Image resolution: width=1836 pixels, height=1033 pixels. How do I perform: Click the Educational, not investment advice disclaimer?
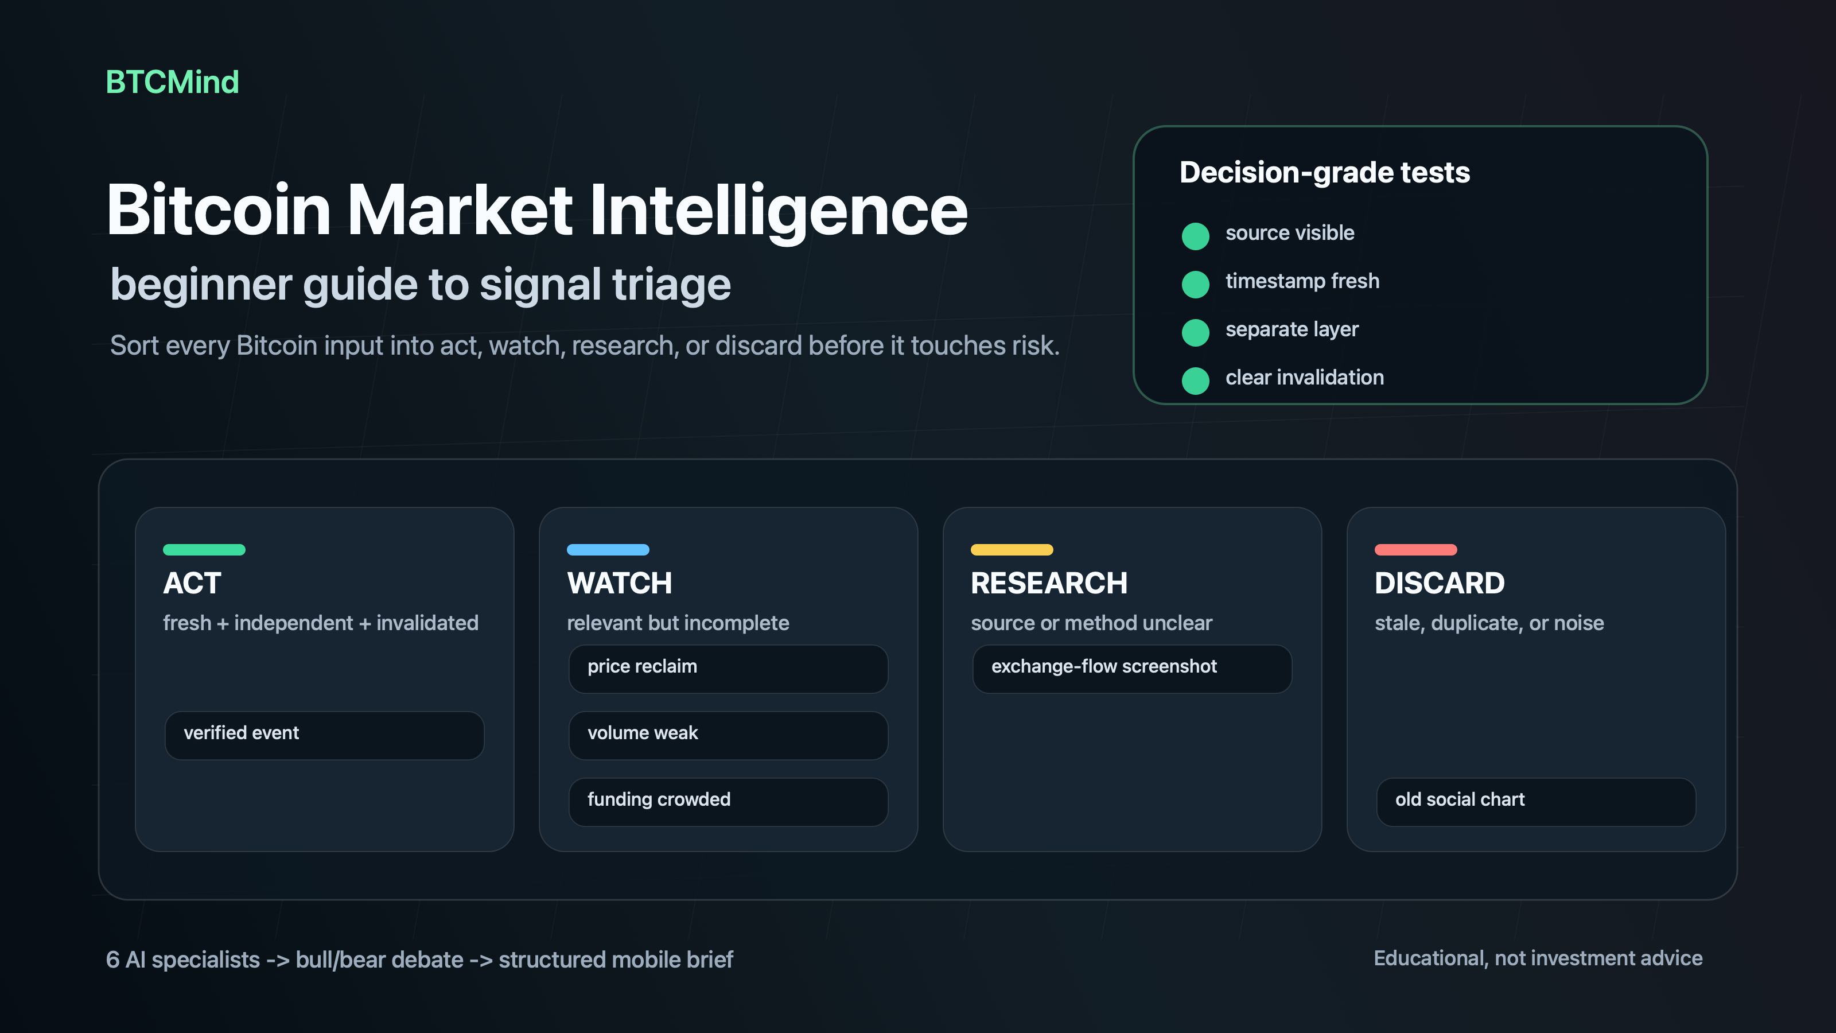[x=1538, y=958]
